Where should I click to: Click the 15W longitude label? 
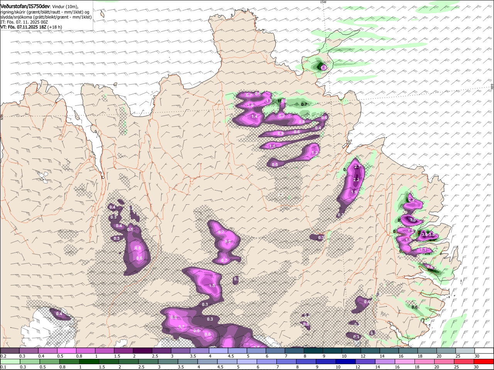coord(323,2)
